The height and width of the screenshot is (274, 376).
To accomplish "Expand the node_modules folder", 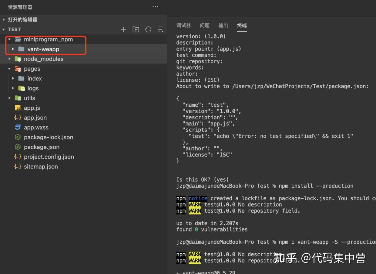I will click(9, 59).
